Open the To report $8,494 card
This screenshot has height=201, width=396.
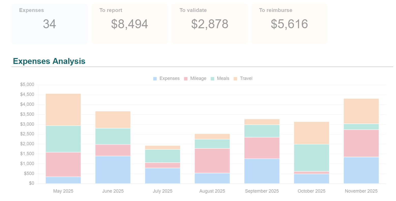tap(129, 24)
